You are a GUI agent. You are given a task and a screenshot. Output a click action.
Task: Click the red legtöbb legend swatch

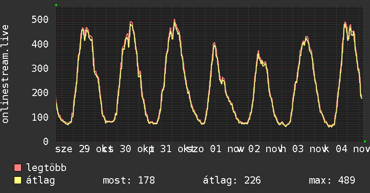(18, 168)
